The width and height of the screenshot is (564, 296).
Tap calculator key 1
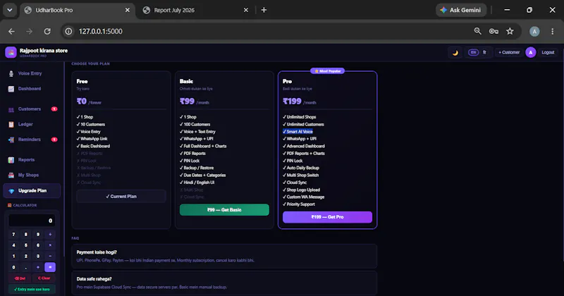tap(13, 257)
